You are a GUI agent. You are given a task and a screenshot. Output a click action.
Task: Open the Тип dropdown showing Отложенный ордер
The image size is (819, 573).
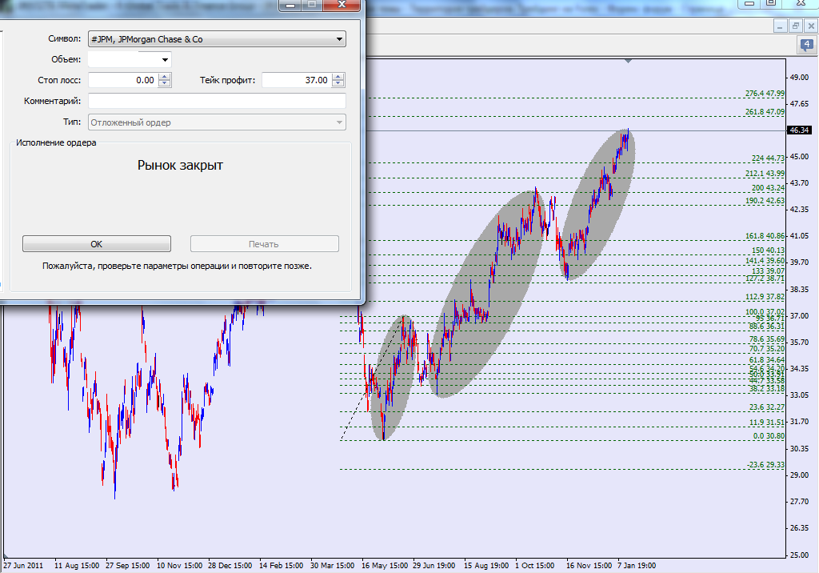coord(217,122)
